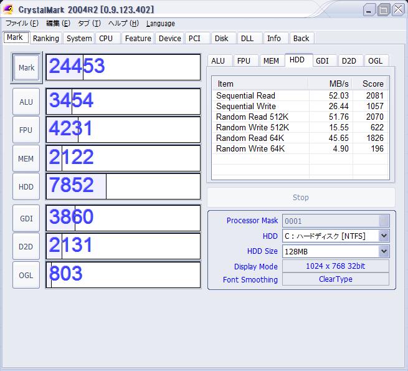The width and height of the screenshot is (408, 371).
Task: Run the GDI benchmark button
Action: tap(26, 218)
